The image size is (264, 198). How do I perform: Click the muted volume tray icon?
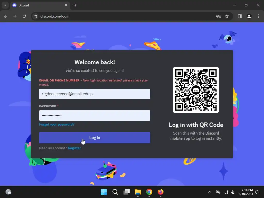coord(233,192)
